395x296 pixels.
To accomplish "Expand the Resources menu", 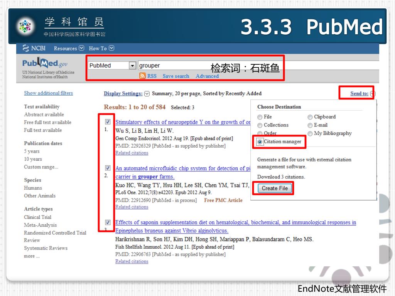I will [x=69, y=48].
